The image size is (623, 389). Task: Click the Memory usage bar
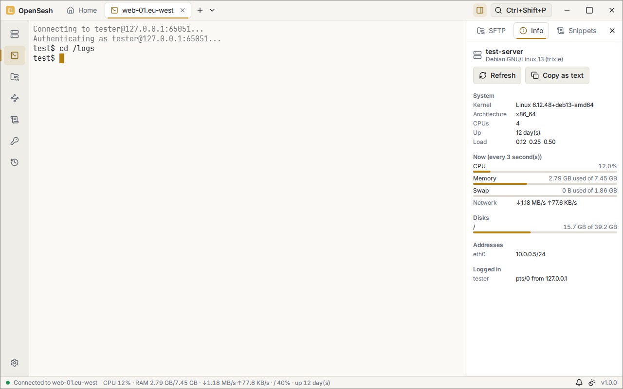(545, 184)
